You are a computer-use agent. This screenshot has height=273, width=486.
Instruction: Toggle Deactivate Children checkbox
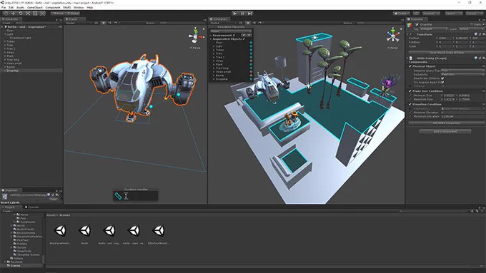(442, 78)
